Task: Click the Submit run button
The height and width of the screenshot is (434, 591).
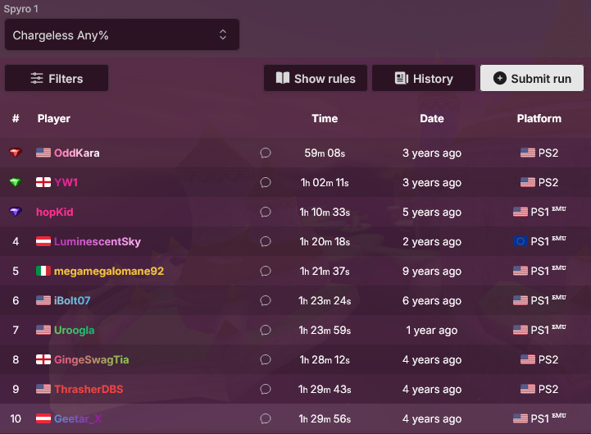Action: (532, 78)
